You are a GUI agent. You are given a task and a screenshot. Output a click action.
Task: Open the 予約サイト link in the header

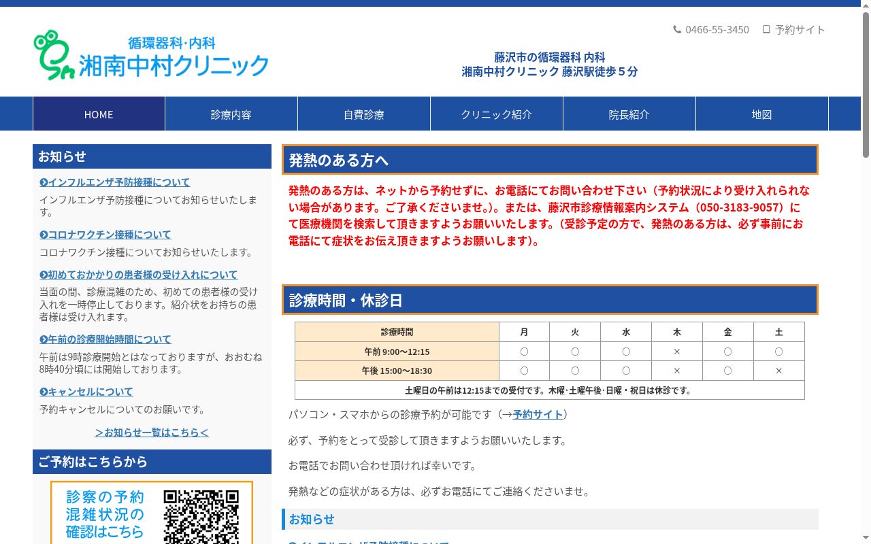pyautogui.click(x=800, y=29)
